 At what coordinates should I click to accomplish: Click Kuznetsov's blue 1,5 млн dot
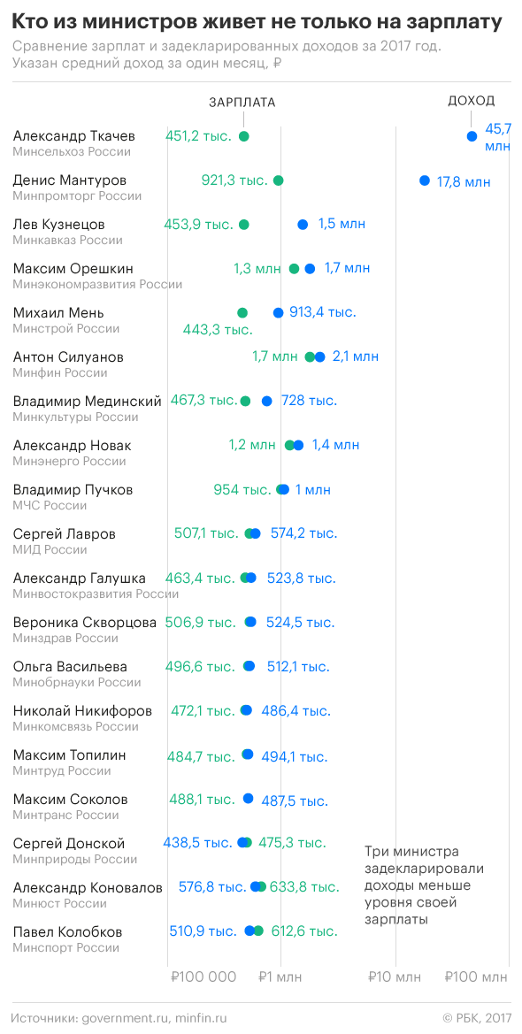click(x=303, y=225)
